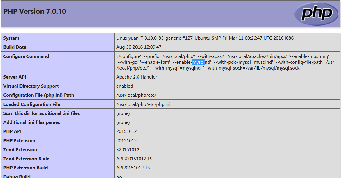The width and height of the screenshot is (341, 178).
Task: Click '--with-gd' option text
Action: [127, 62]
